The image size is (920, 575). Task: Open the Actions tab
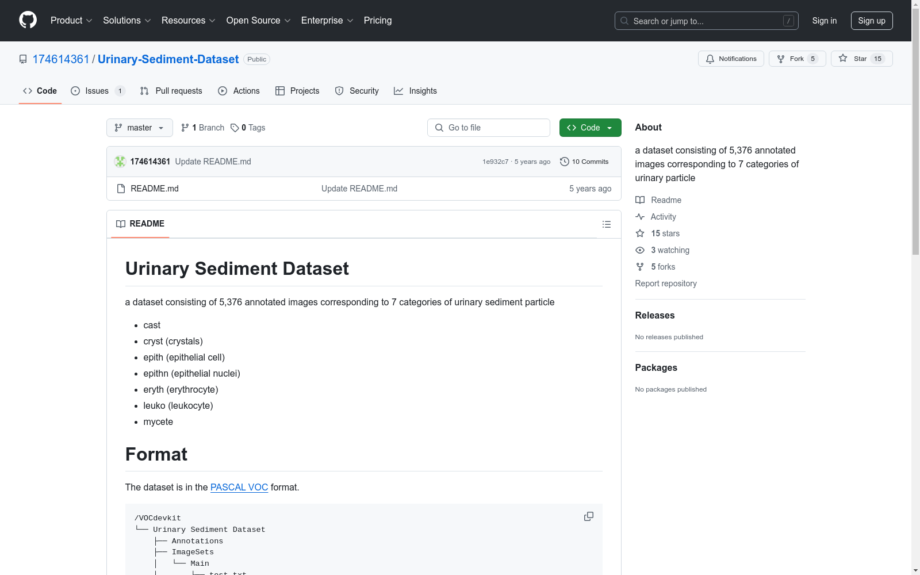coord(239,91)
